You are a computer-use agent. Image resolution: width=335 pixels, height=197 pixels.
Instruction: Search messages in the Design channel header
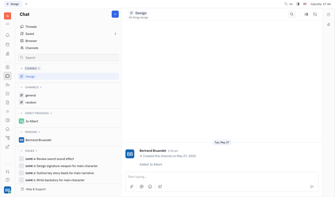291,14
